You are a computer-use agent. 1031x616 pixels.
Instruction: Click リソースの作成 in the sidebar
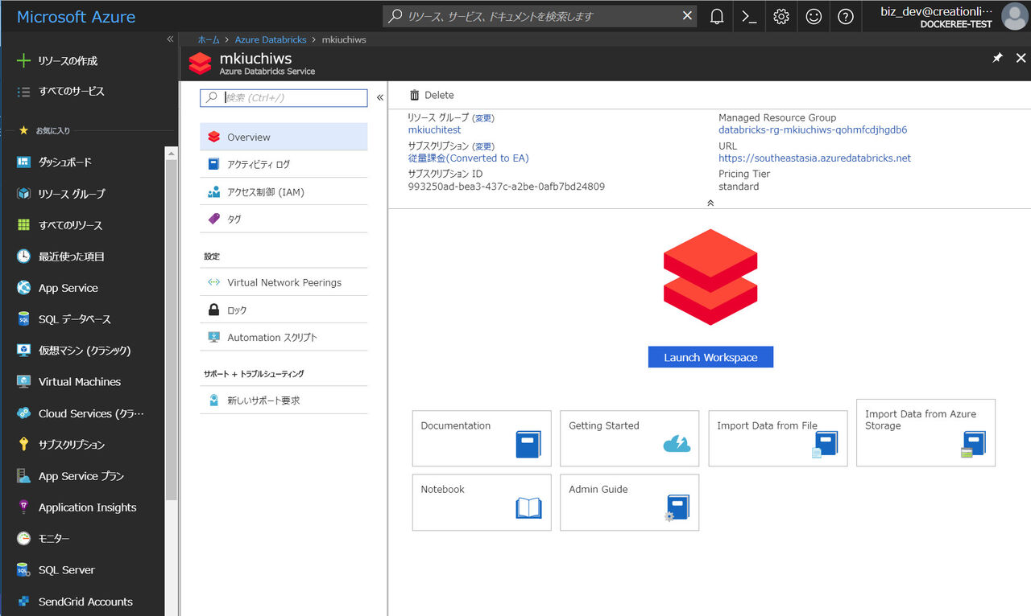68,61
